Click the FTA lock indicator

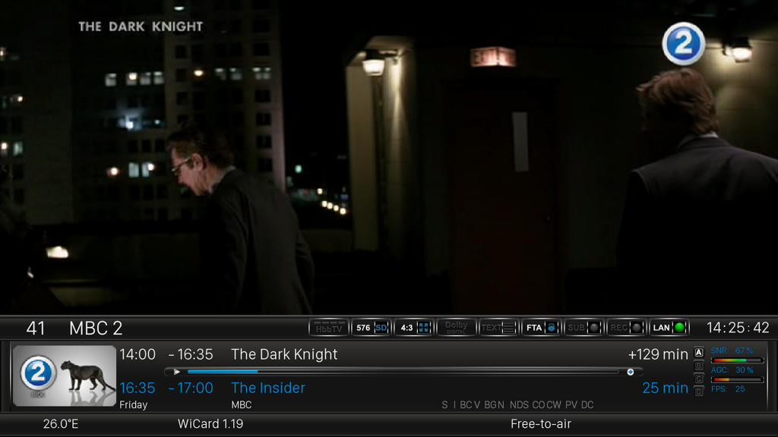541,328
